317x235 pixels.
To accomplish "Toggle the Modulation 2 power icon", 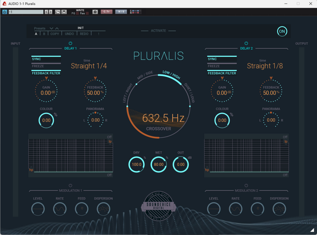I will click(x=246, y=185).
